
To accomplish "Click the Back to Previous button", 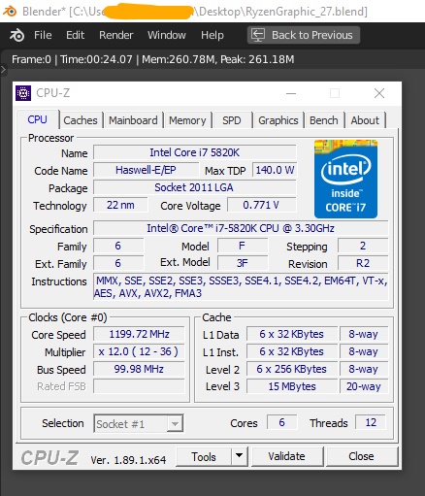I will pos(304,35).
